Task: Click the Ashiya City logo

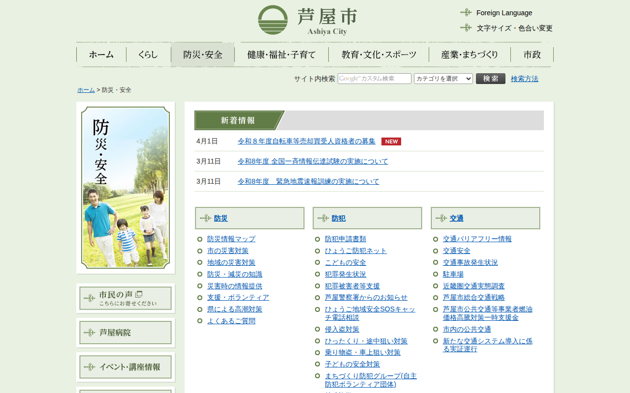Action: 308,20
